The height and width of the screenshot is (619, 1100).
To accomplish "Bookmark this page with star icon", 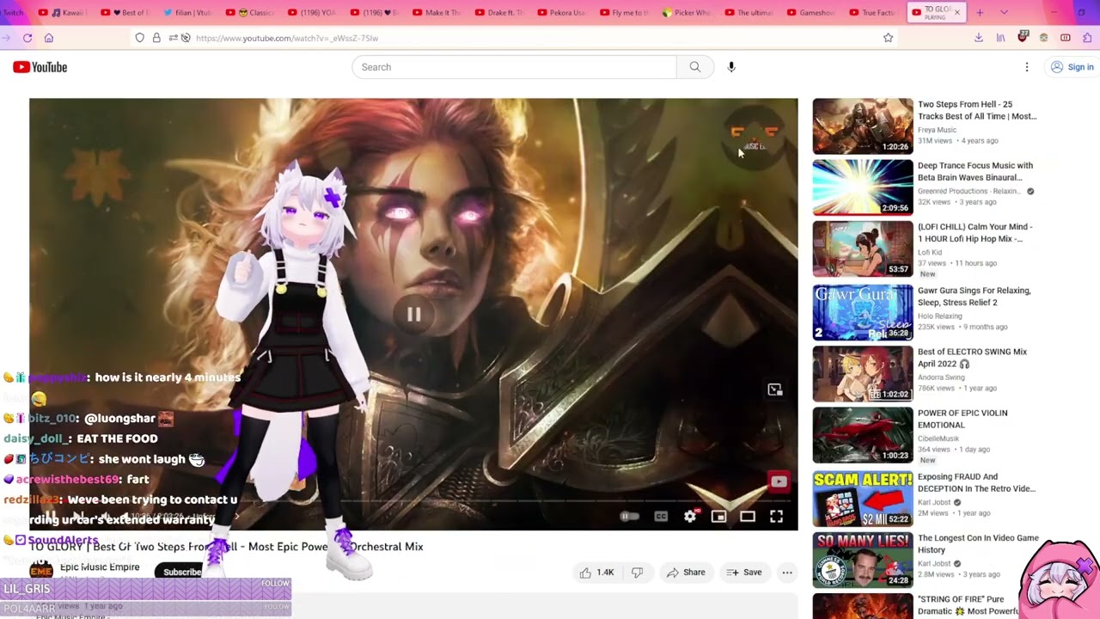I will 889,38.
